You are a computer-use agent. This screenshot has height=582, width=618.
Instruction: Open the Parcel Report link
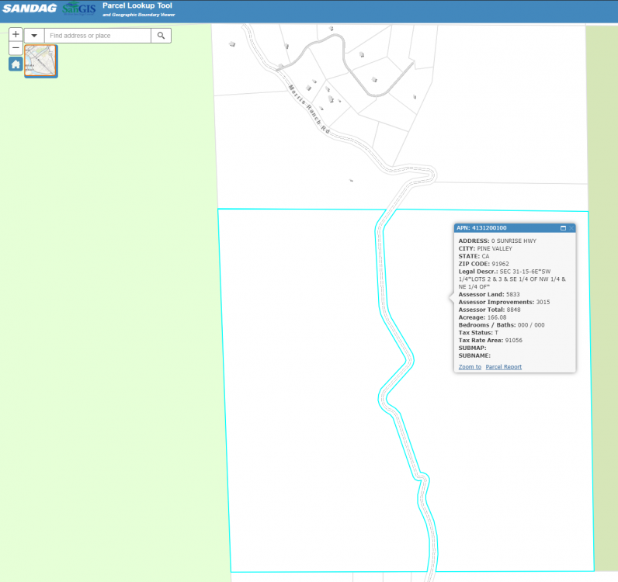coord(503,367)
